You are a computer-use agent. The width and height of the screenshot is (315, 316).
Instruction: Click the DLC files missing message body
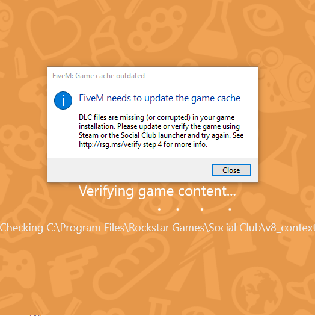(161, 131)
